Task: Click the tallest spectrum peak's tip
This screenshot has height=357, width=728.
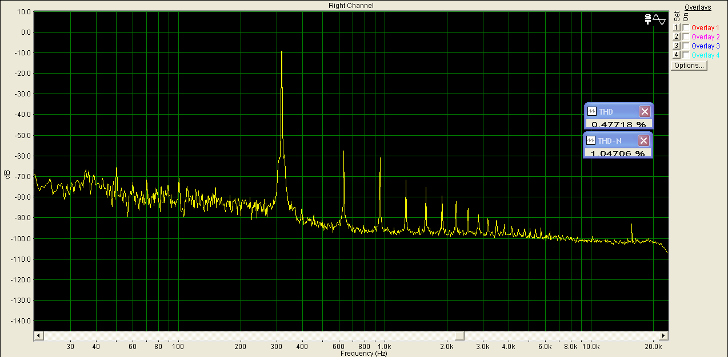Action: click(282, 51)
